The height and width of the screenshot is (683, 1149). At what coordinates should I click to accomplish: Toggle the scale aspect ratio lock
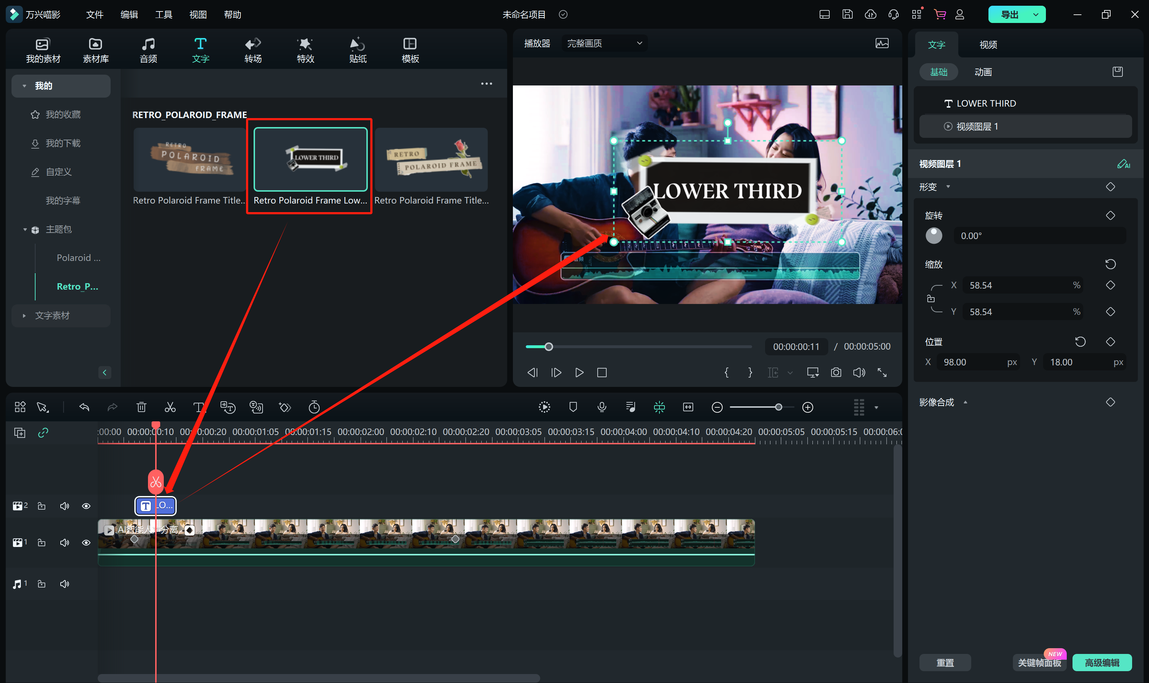tap(931, 299)
